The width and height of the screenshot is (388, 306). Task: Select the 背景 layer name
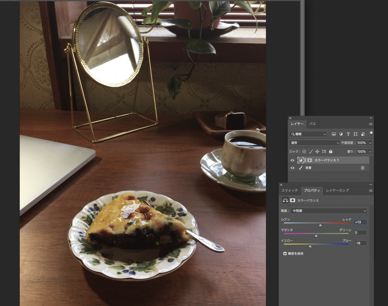[308, 168]
